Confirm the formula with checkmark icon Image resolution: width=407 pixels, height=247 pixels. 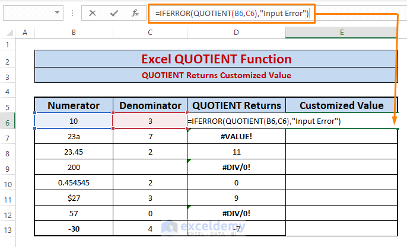click(x=114, y=13)
